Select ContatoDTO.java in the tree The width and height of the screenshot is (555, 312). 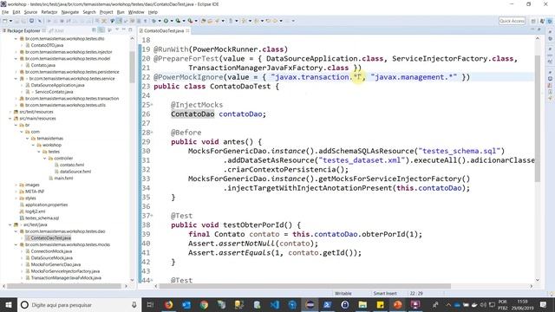pos(47,45)
